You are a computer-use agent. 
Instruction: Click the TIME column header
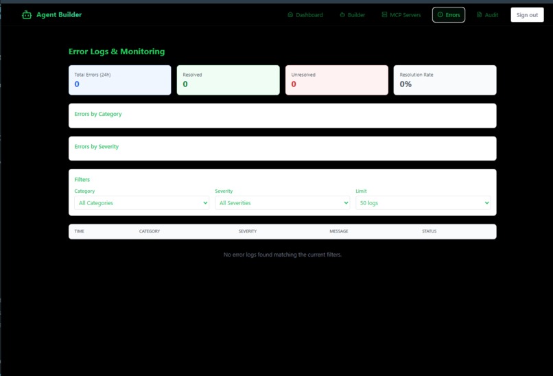pyautogui.click(x=80, y=231)
